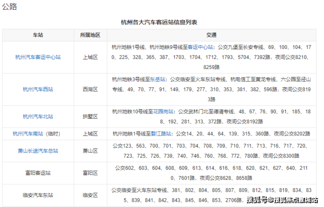Click the 客运中心站 metro station link
Image resolution: width=324 pixels, height=207 pixels.
[200, 46]
